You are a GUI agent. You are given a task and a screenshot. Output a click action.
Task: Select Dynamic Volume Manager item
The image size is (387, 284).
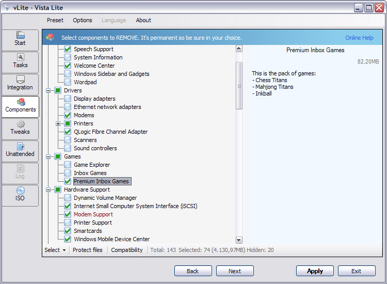(x=105, y=198)
